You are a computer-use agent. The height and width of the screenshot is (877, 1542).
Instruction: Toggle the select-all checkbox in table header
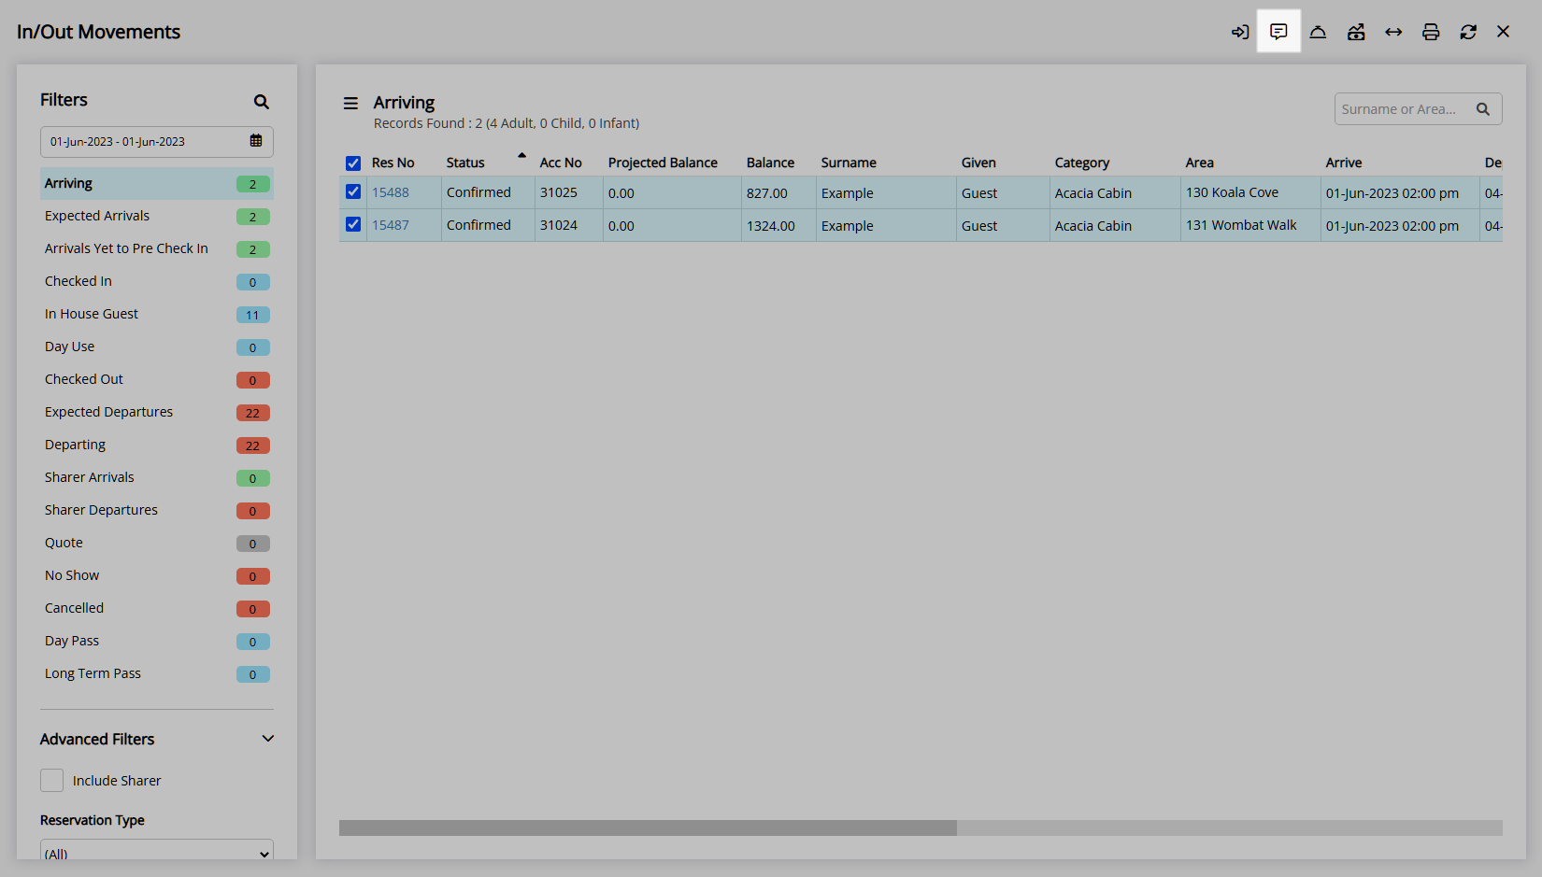[353, 163]
